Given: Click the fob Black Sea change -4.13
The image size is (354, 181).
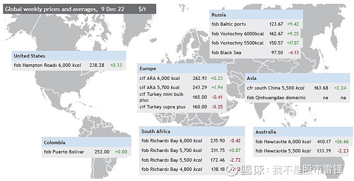Looking at the screenshot, I should coord(293,53).
